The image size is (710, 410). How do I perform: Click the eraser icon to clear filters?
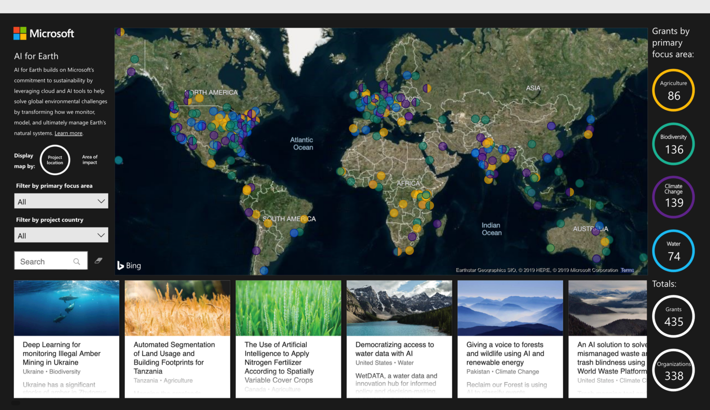coord(98,260)
